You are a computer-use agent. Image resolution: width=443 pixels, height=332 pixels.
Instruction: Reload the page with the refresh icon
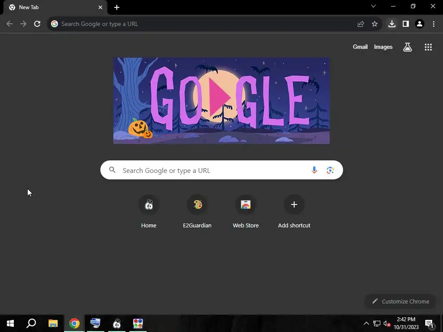point(37,24)
